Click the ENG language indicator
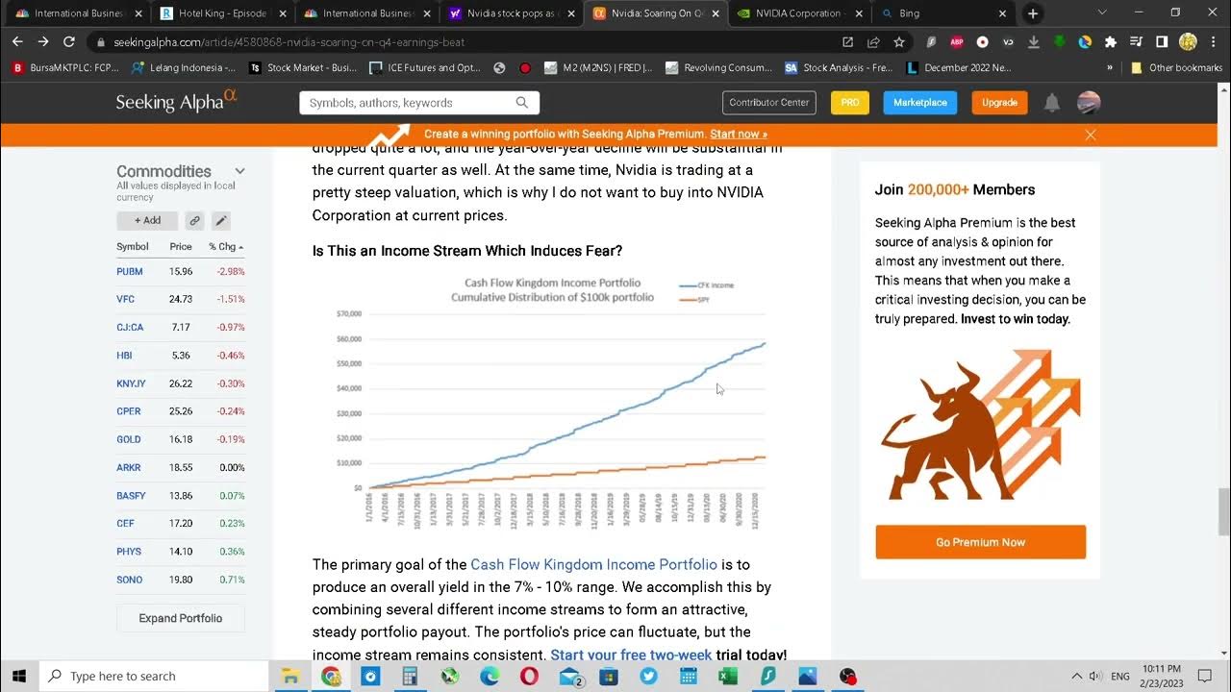 tap(1120, 676)
